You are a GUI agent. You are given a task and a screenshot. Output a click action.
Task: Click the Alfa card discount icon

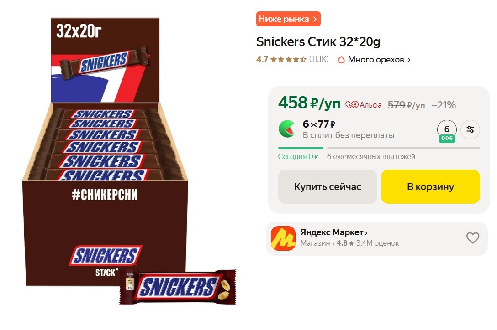pyautogui.click(x=352, y=104)
